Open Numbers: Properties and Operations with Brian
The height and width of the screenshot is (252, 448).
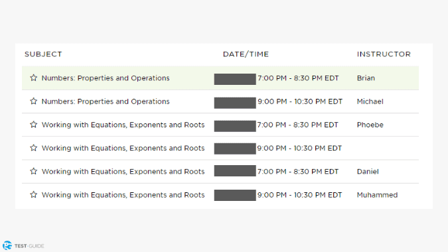point(106,78)
